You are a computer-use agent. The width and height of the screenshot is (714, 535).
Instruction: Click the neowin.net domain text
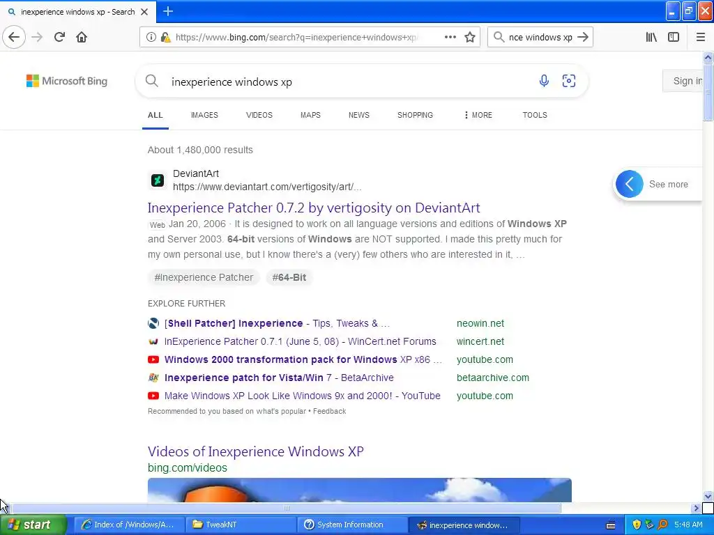tap(480, 323)
